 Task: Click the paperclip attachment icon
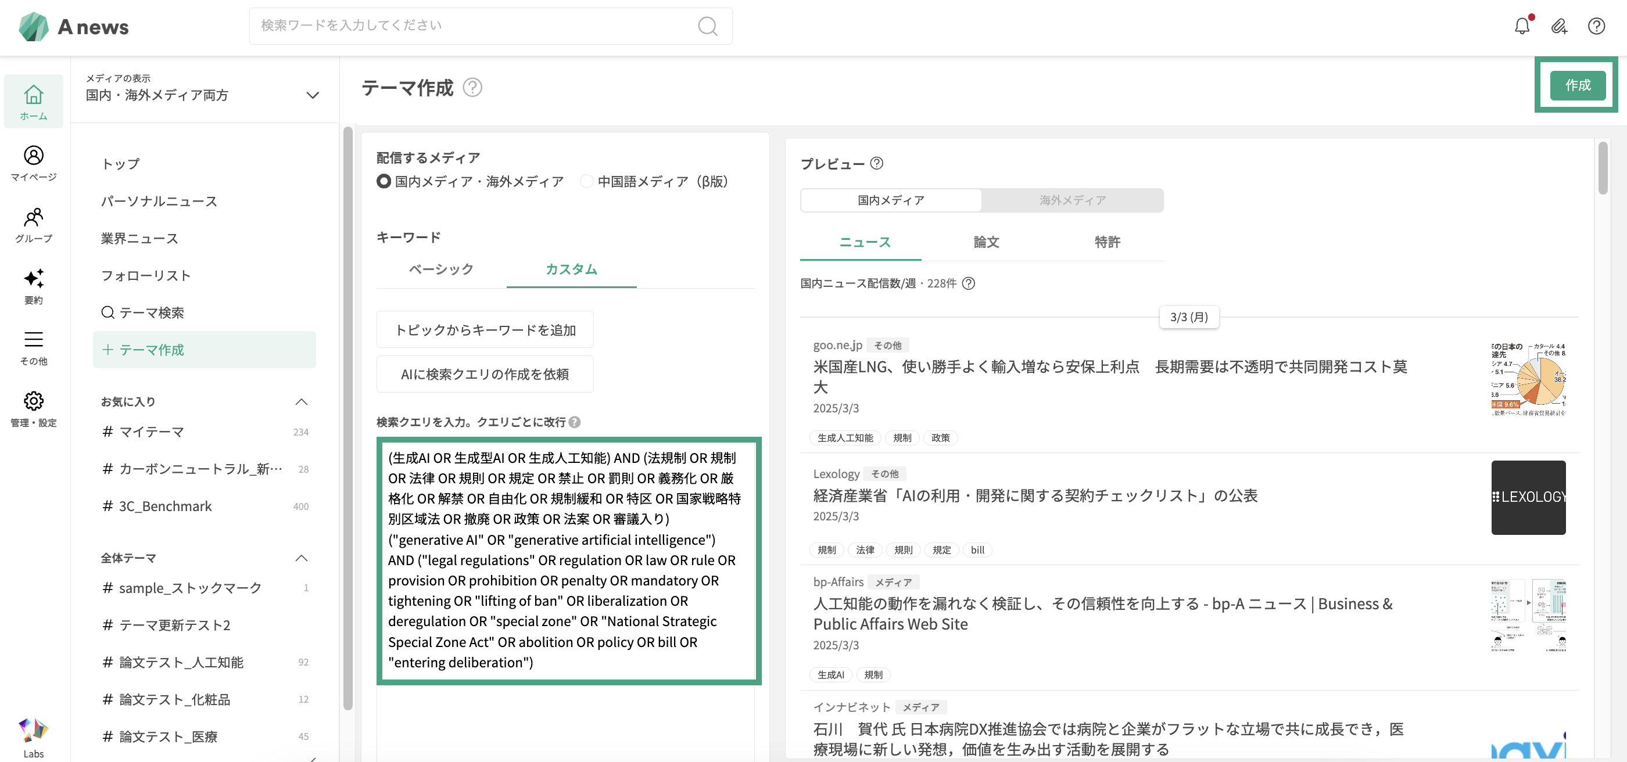1559,26
